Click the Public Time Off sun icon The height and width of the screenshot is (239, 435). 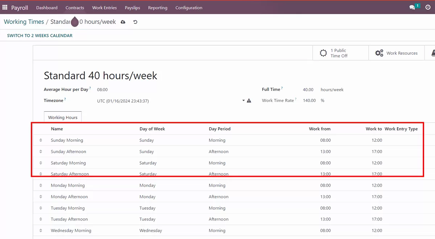[323, 53]
